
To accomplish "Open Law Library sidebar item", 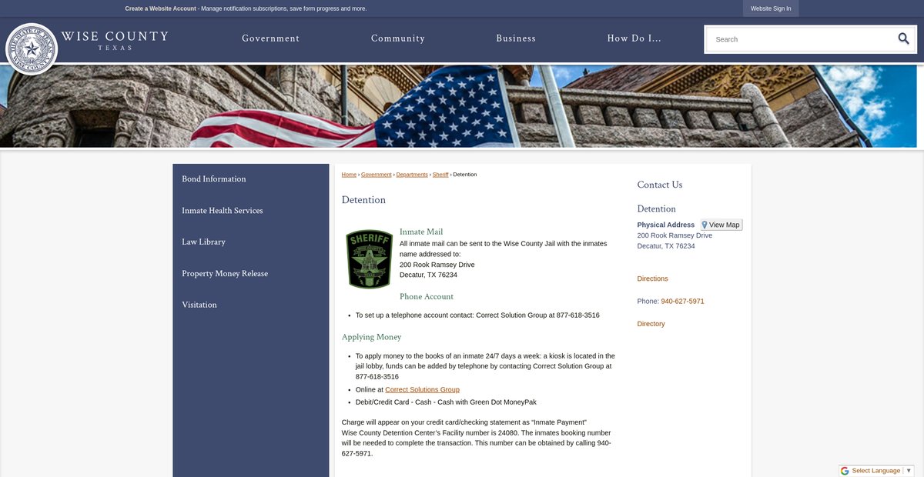I will point(203,242).
